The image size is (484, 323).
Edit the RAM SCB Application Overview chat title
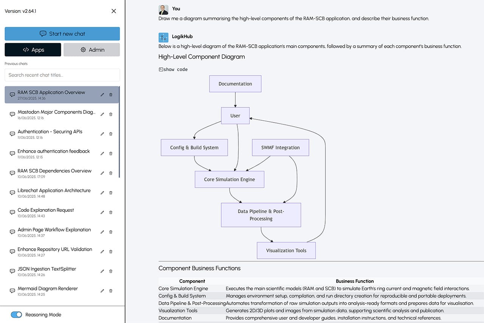point(102,95)
